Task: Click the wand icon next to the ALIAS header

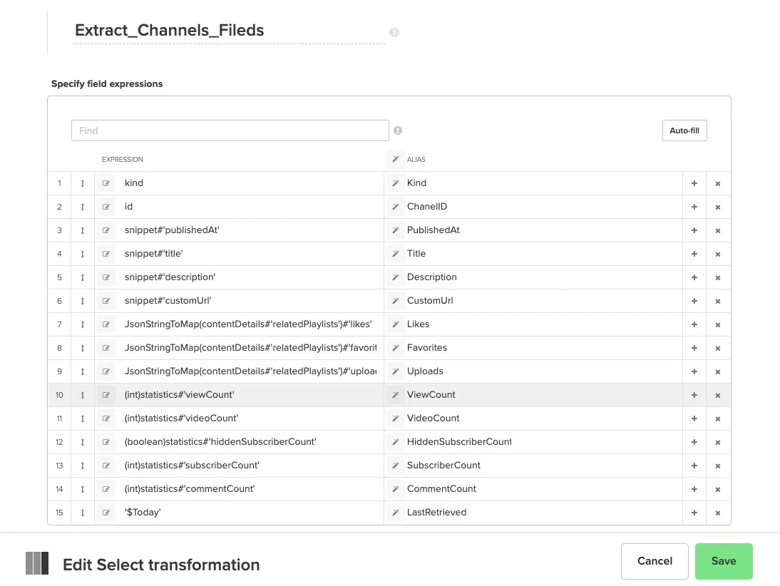Action: click(x=396, y=159)
